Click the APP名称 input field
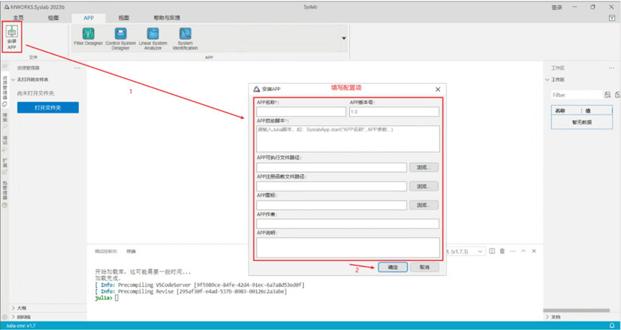This screenshot has height=330, width=621. (x=301, y=112)
